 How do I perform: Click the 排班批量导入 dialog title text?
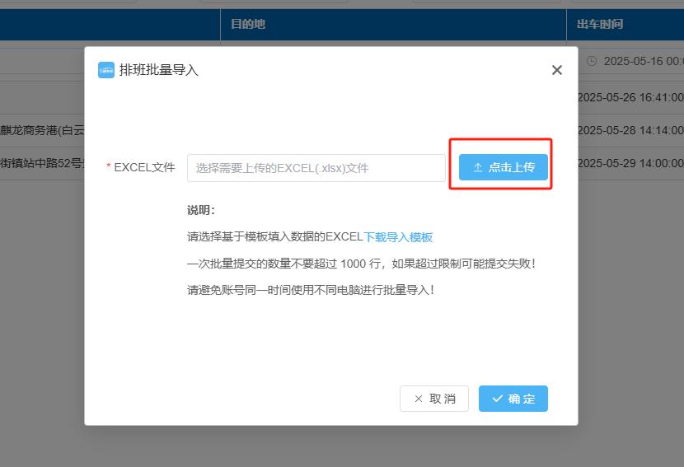coord(159,70)
